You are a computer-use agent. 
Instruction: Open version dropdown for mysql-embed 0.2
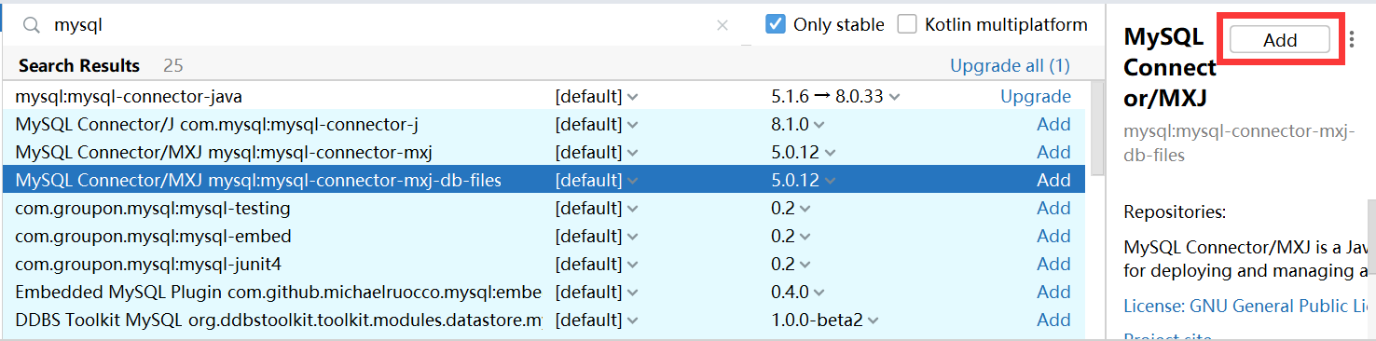791,236
